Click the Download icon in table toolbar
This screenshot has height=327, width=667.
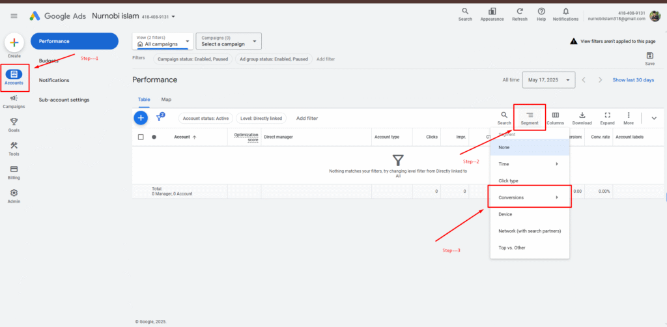(x=582, y=116)
